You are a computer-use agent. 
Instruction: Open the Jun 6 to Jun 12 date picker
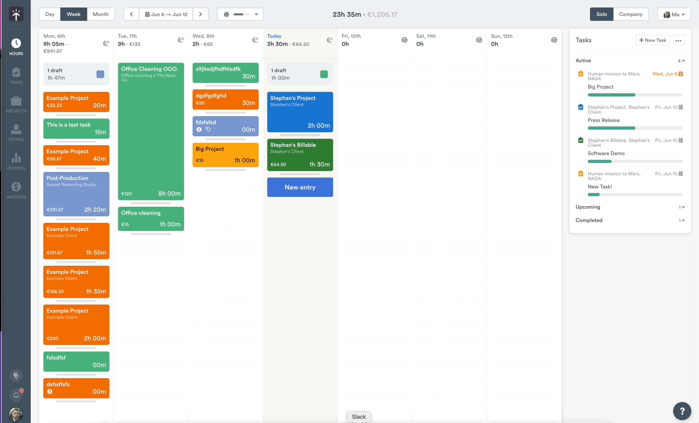point(166,14)
